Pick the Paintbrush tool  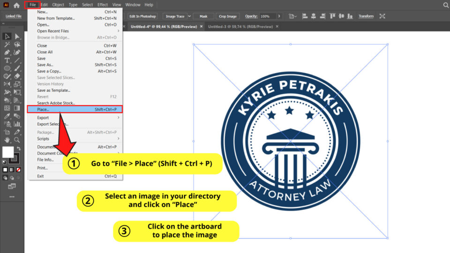point(17,68)
